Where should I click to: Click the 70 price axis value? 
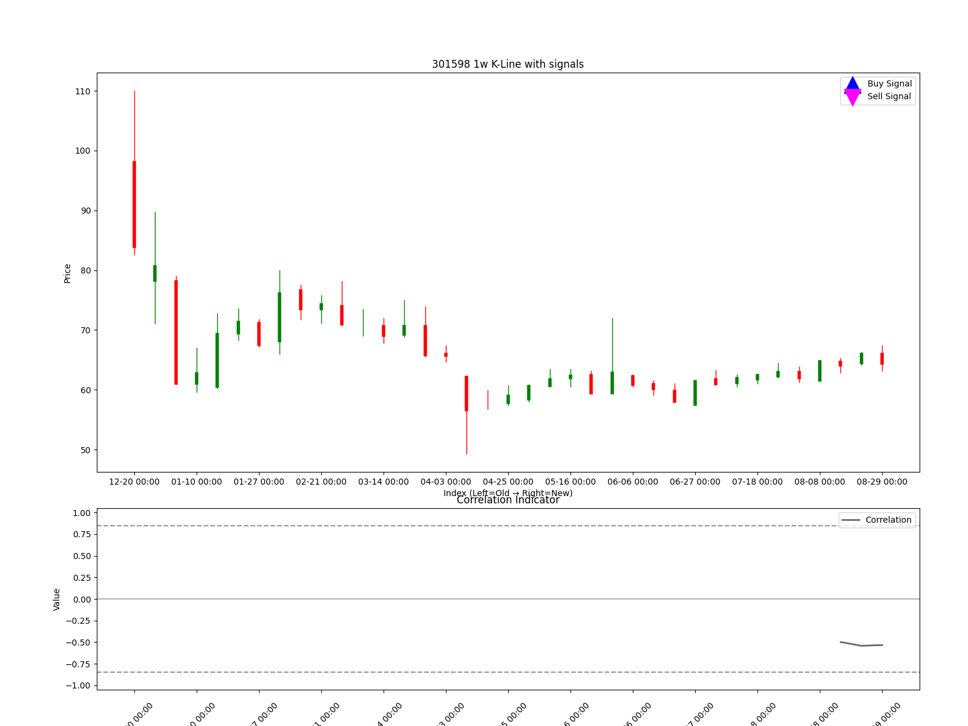[x=85, y=330]
